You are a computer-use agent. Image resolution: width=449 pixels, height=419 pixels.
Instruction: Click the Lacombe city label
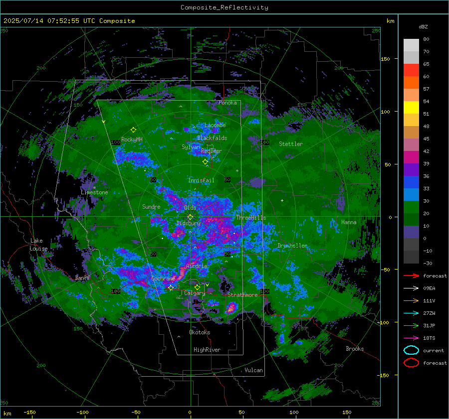[215, 125]
